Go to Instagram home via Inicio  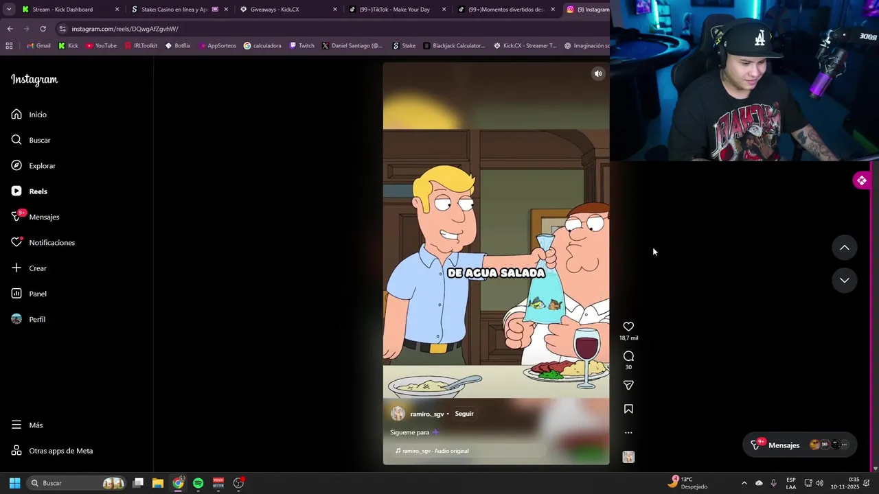click(29, 115)
